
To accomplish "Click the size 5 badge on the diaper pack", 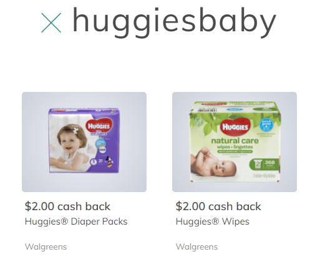I will click(x=94, y=161).
